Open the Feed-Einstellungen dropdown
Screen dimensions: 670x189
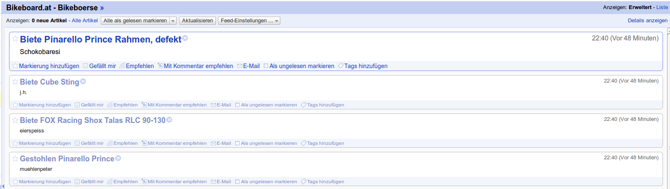tap(249, 21)
